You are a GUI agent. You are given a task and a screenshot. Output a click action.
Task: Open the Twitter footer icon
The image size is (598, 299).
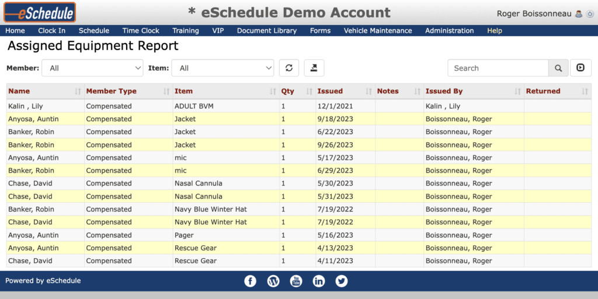[341, 281]
